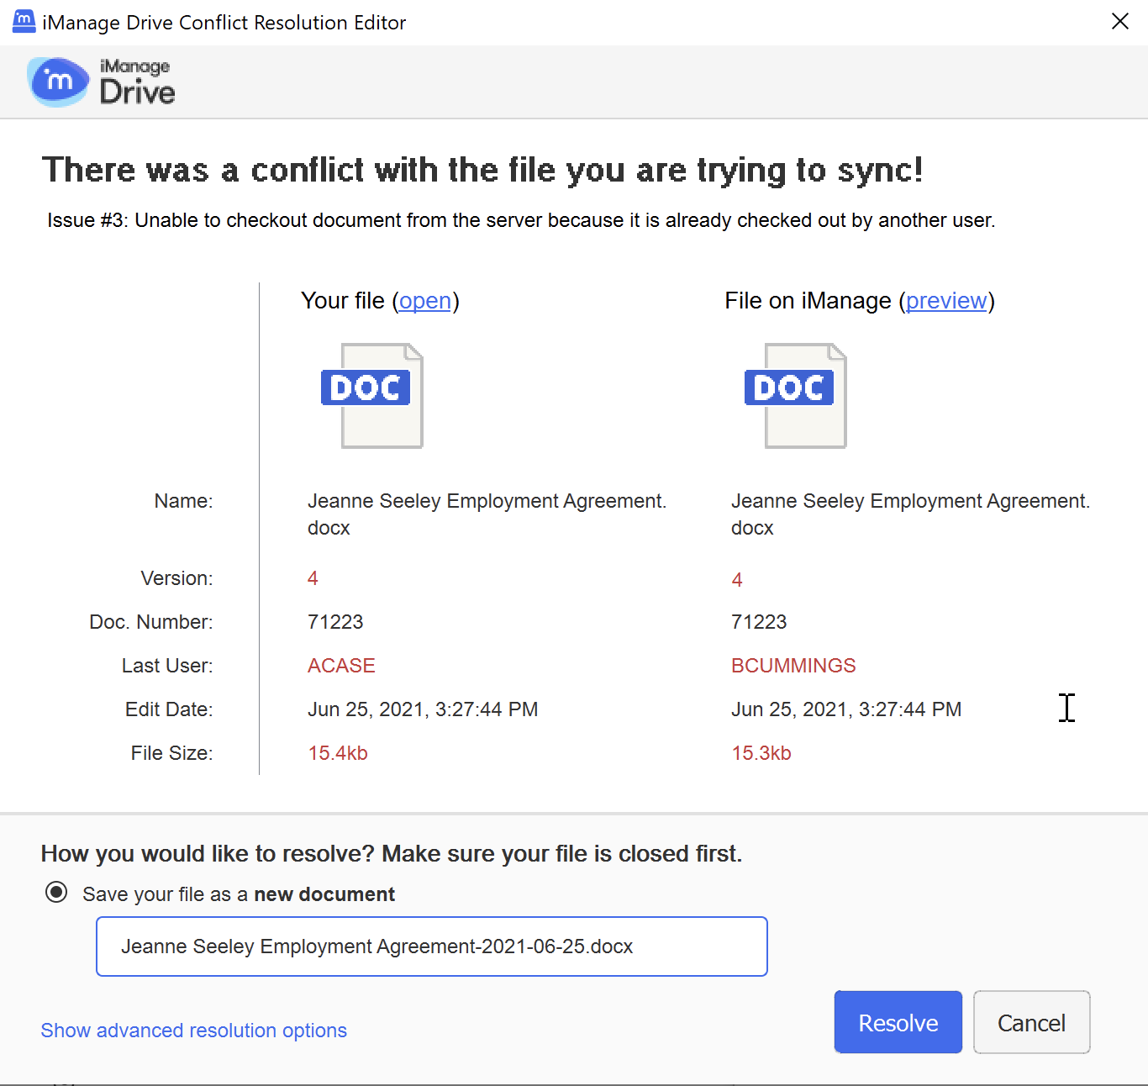This screenshot has width=1148, height=1086.
Task: Click Doc. Number 71223 under Your file
Action: (x=335, y=621)
